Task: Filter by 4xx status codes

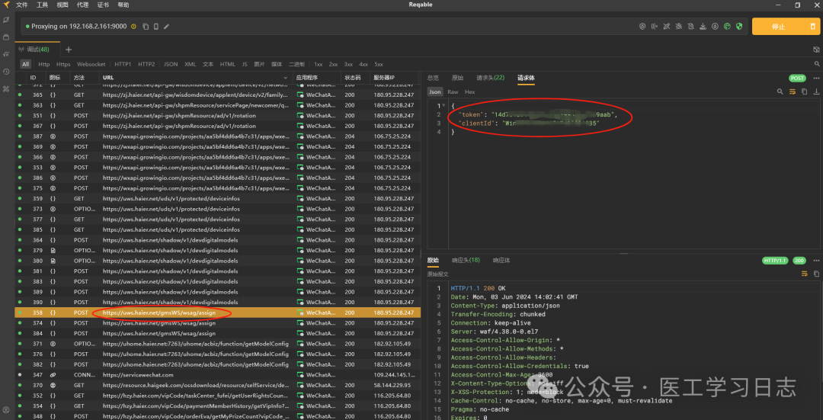Action: [x=363, y=64]
